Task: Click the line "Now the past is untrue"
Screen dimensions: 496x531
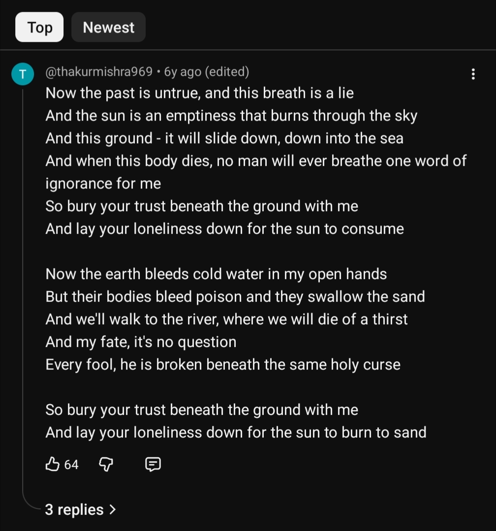Action: [199, 93]
